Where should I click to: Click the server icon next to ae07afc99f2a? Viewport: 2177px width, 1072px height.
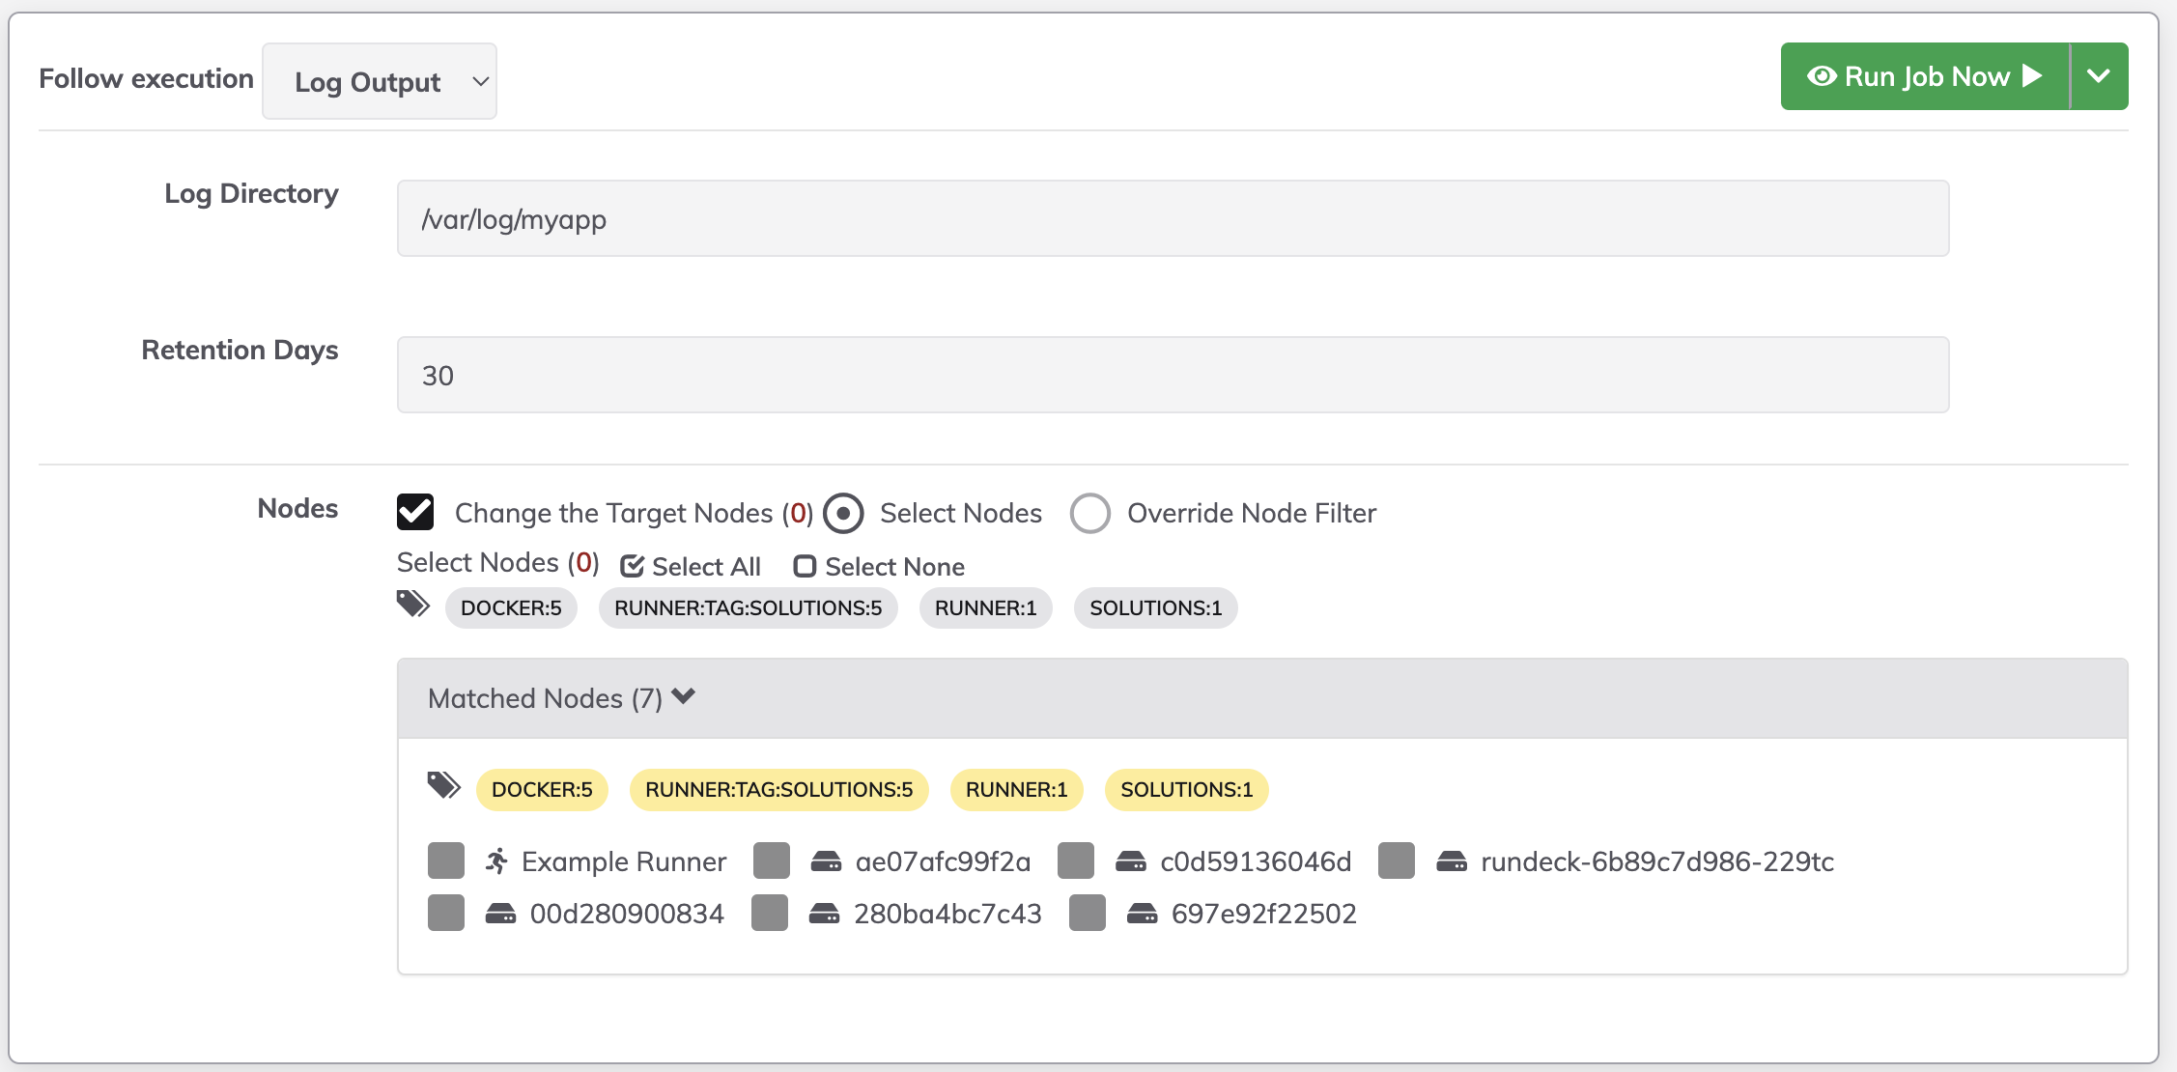click(826, 861)
